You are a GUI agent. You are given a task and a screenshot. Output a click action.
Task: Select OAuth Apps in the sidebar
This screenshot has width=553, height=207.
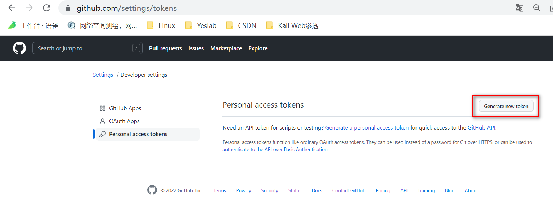[124, 121]
